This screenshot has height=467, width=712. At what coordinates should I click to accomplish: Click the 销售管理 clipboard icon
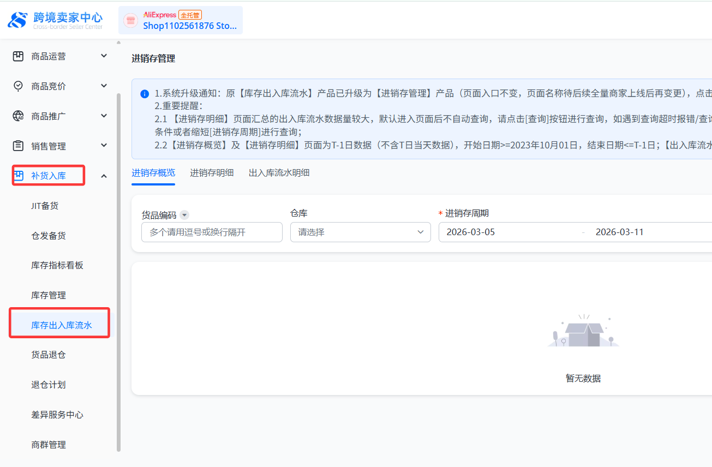tap(19, 146)
